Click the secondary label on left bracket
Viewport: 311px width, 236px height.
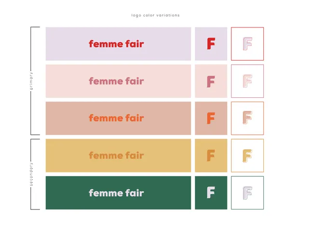pyautogui.click(x=31, y=174)
